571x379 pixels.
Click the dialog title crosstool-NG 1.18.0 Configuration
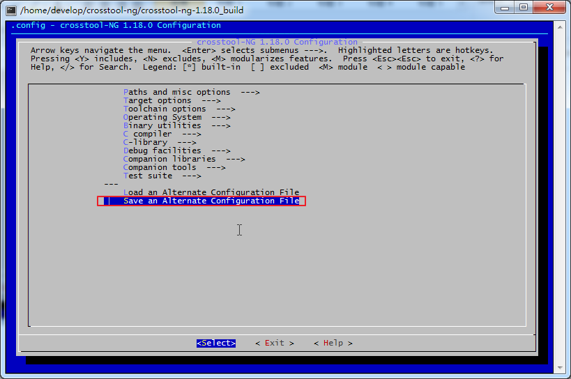tap(277, 42)
